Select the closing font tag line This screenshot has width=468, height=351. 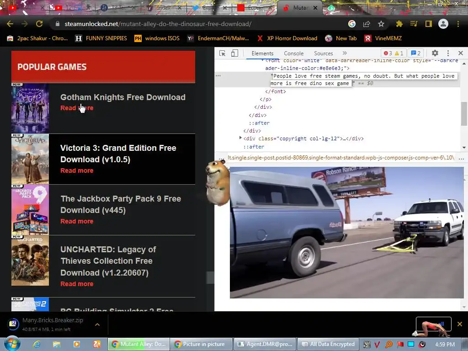click(276, 91)
